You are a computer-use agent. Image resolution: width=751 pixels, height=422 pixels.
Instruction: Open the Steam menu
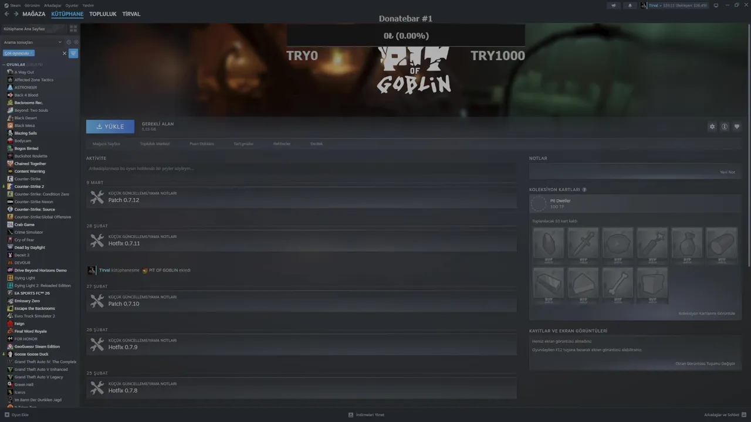pyautogui.click(x=13, y=5)
